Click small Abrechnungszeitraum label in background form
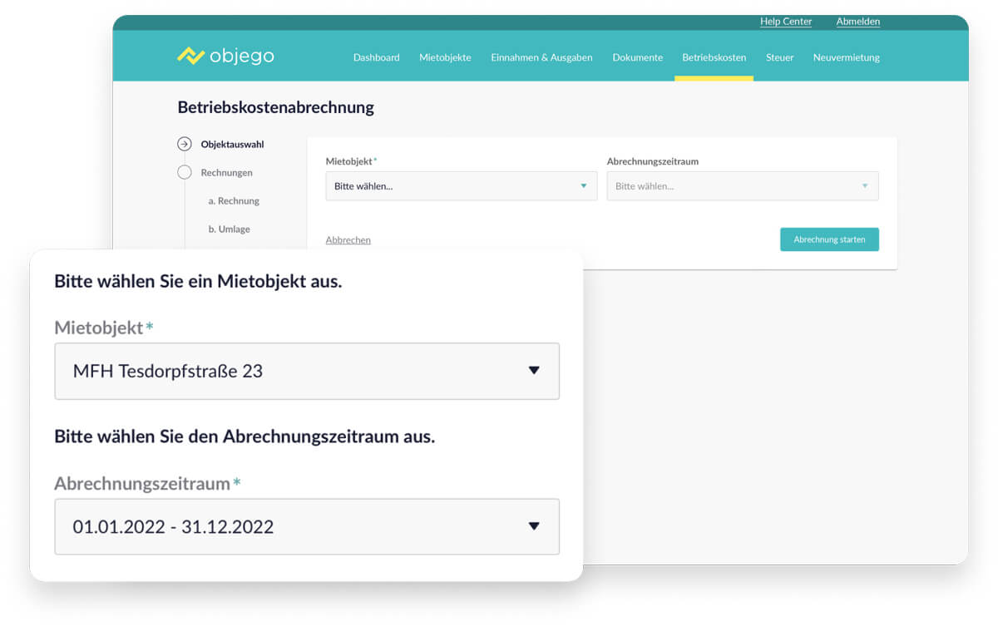998x626 pixels. (x=652, y=161)
